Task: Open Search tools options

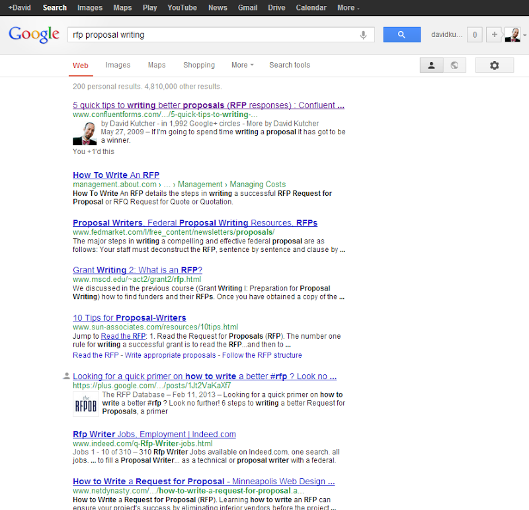Action: click(x=290, y=65)
